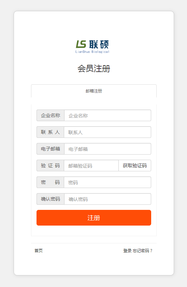Image resolution: width=187 pixels, height=287 pixels.
Task: Open the 首页 link
Action: [x=39, y=251]
